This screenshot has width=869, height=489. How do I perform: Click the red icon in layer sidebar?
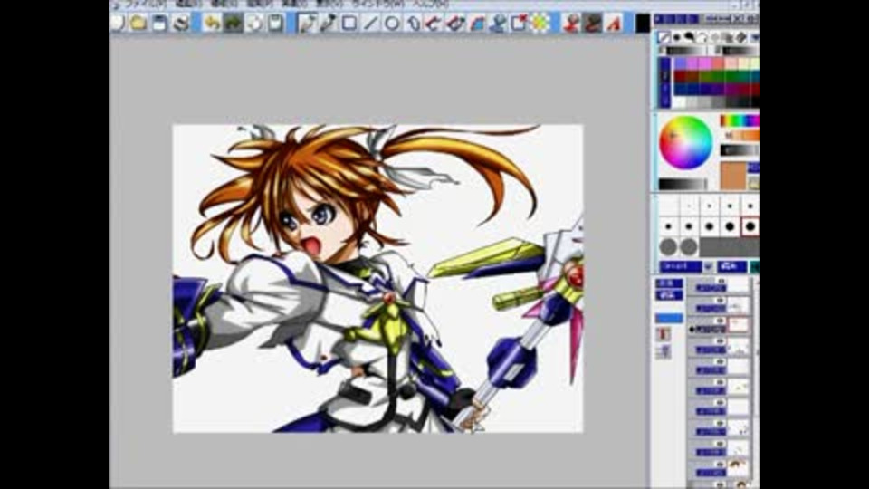[x=664, y=334]
